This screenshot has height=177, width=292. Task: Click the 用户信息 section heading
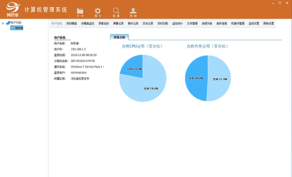60,37
